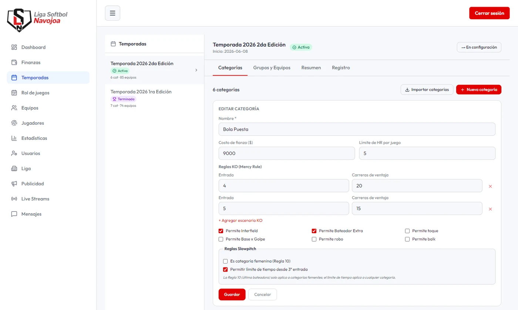Click Cancelar button
The width and height of the screenshot is (518, 310).
click(x=263, y=294)
